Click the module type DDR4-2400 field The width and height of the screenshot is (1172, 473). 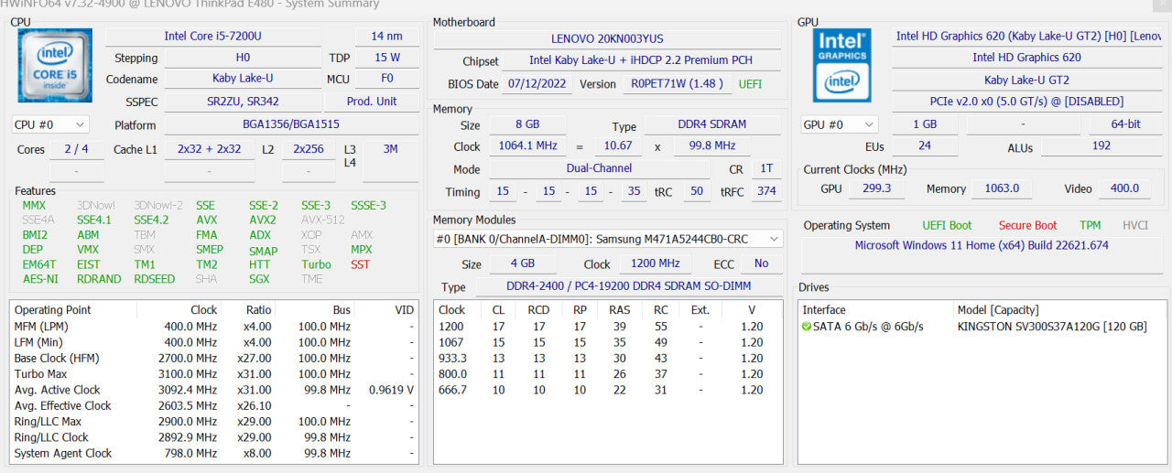629,287
